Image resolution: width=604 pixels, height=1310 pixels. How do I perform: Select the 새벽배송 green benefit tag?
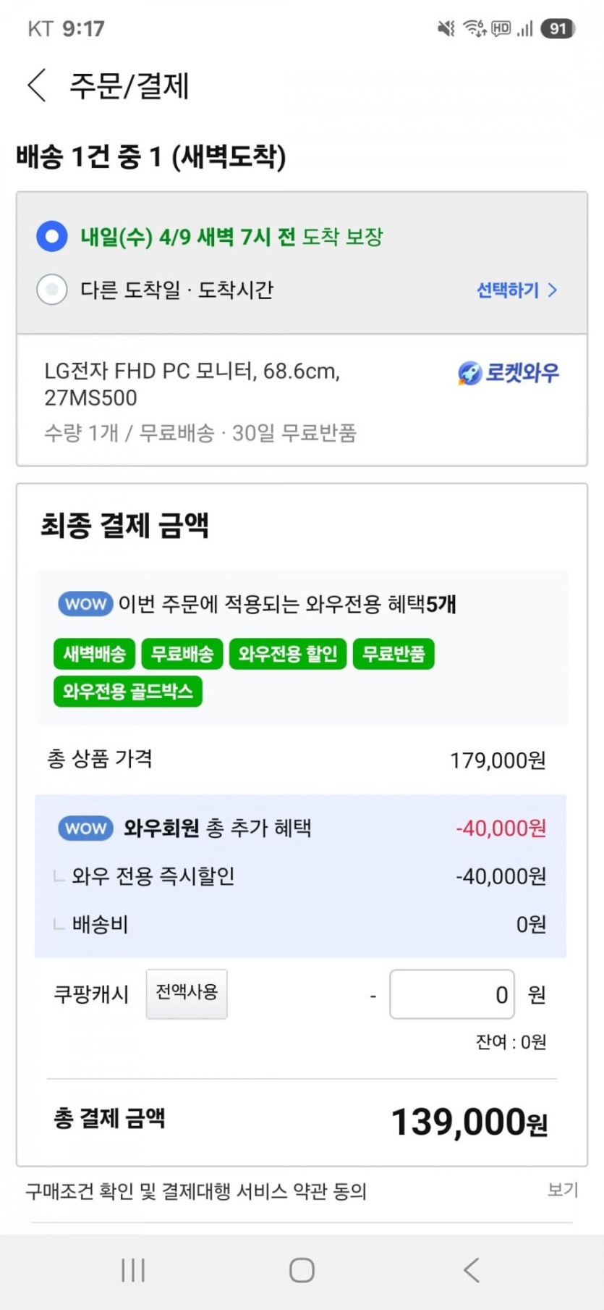point(94,653)
